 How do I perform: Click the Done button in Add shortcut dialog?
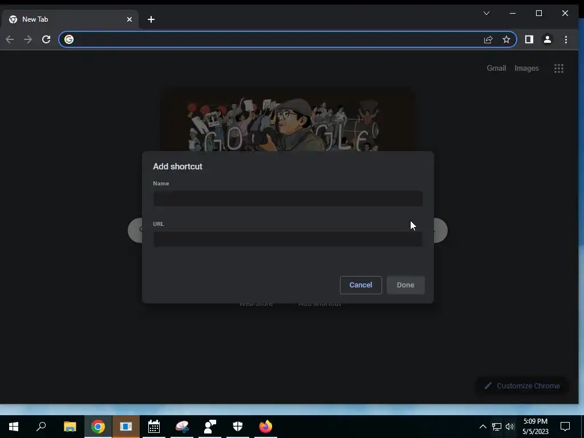(x=405, y=285)
